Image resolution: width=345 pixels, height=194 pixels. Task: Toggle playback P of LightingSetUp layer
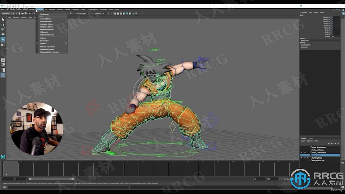pos(305,158)
